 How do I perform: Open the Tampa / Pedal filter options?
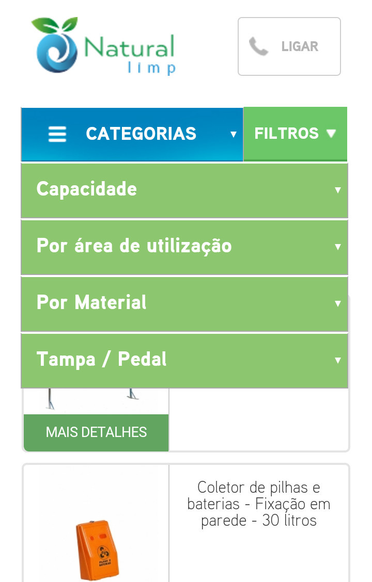click(x=102, y=360)
